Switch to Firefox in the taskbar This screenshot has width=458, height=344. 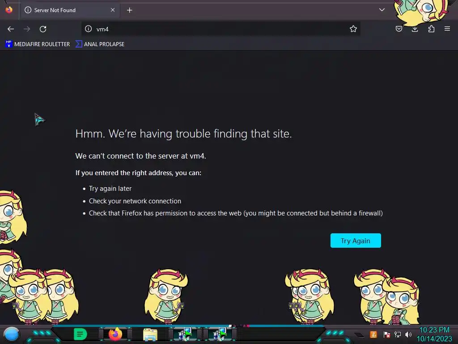point(115,334)
